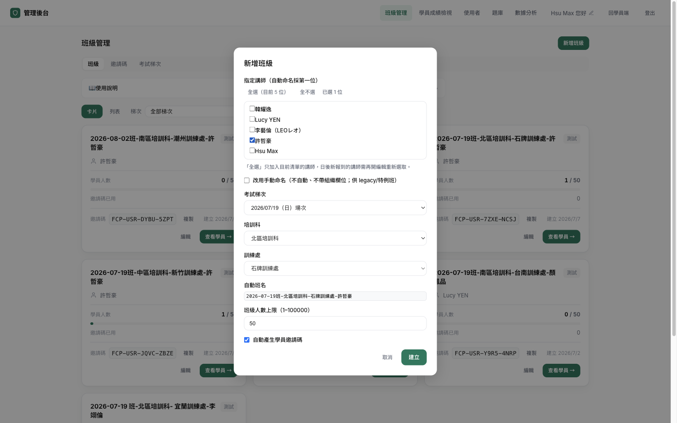Switch to the 考試梯次 tab

(x=150, y=64)
